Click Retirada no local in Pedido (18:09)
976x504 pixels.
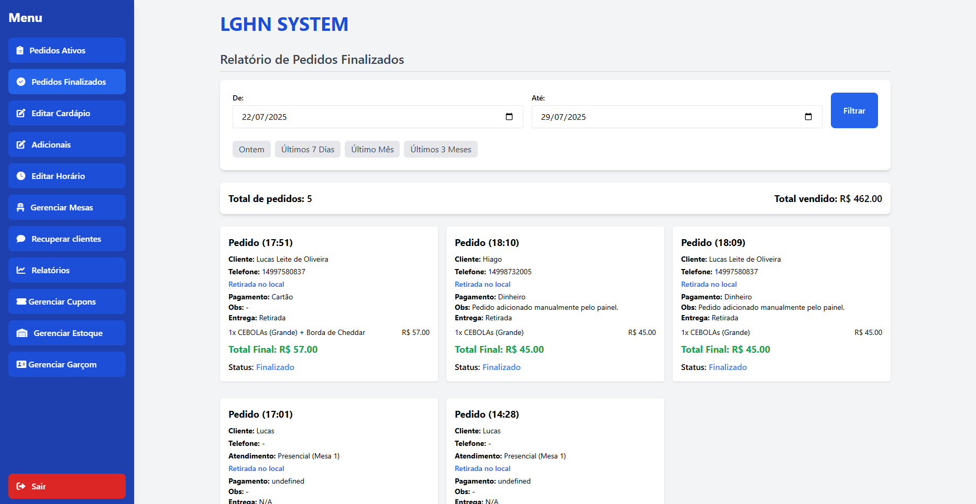(709, 284)
